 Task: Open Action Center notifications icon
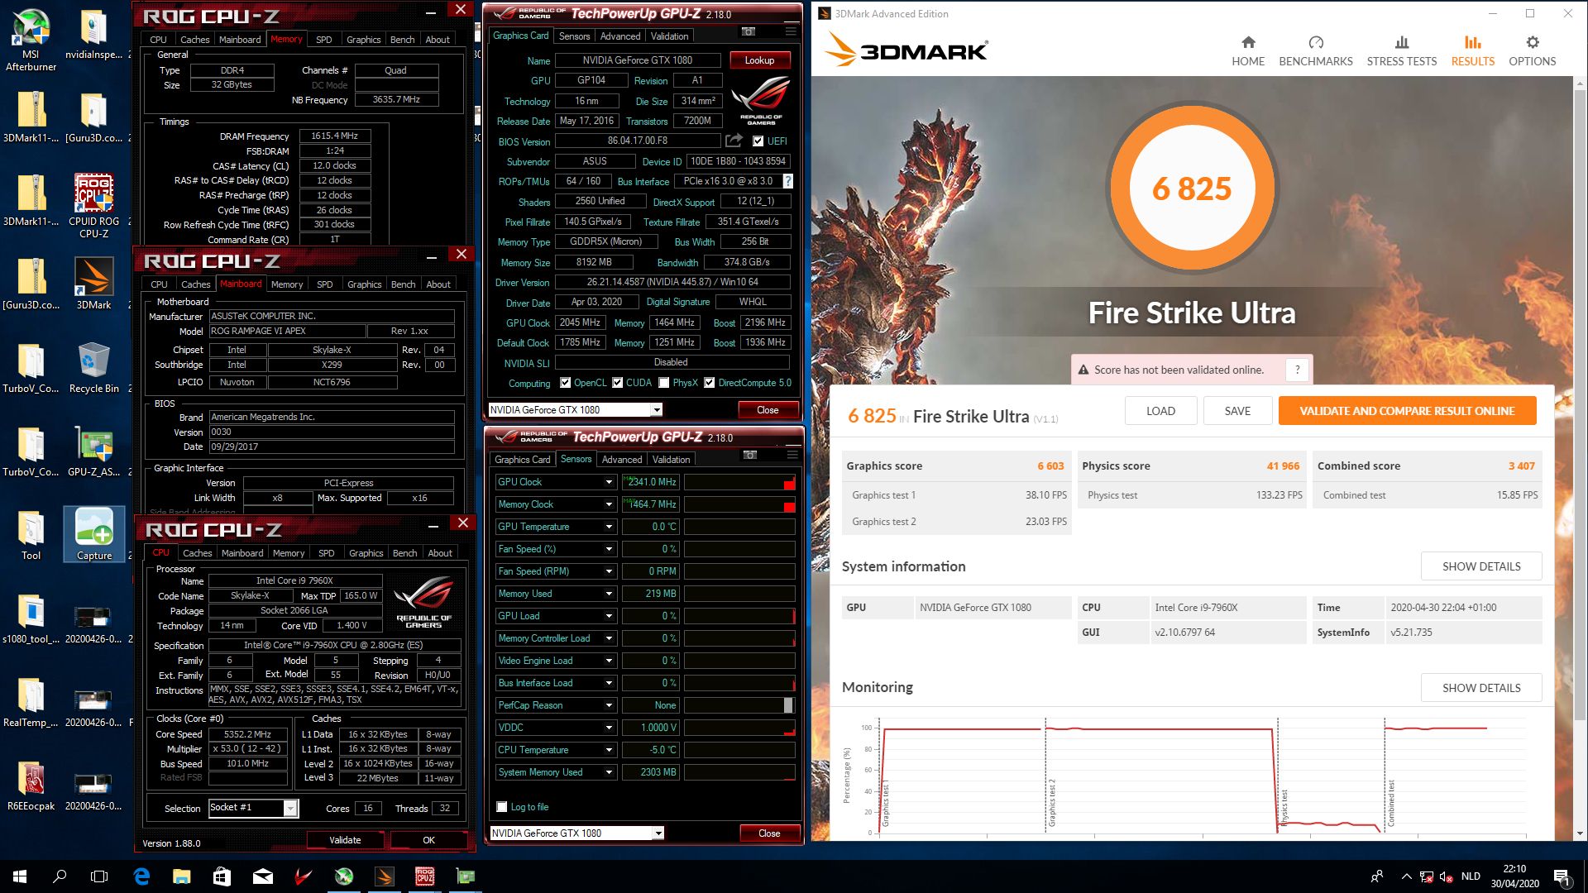pos(1562,876)
